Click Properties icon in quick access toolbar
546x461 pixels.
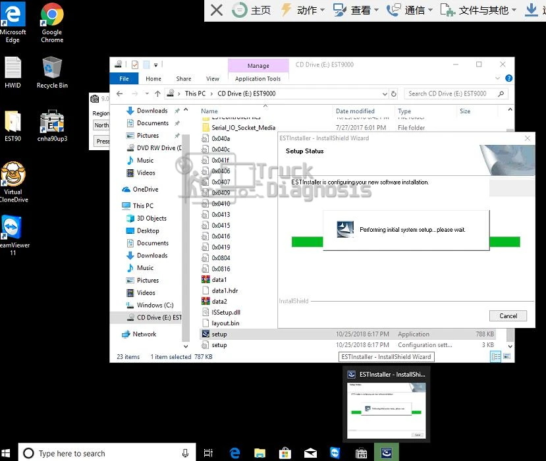(135, 65)
